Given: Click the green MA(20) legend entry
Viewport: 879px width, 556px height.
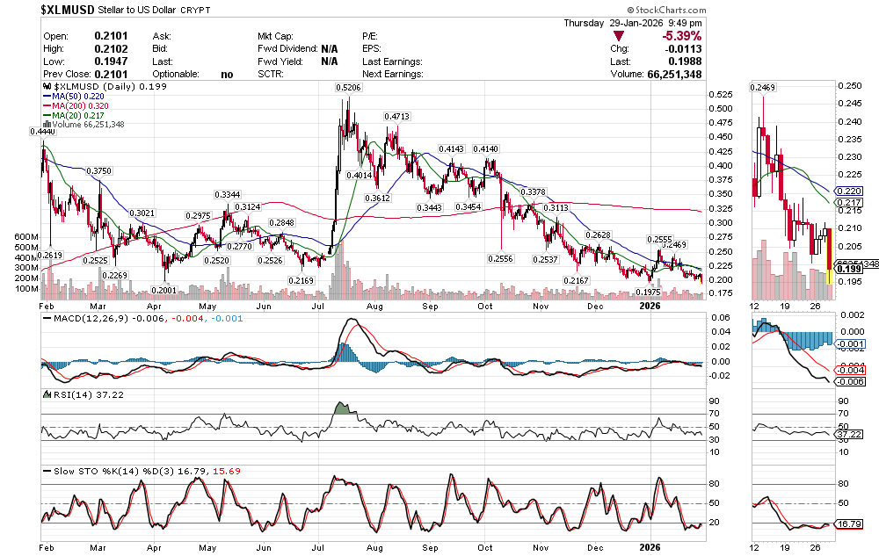Looking at the screenshot, I should coord(77,115).
